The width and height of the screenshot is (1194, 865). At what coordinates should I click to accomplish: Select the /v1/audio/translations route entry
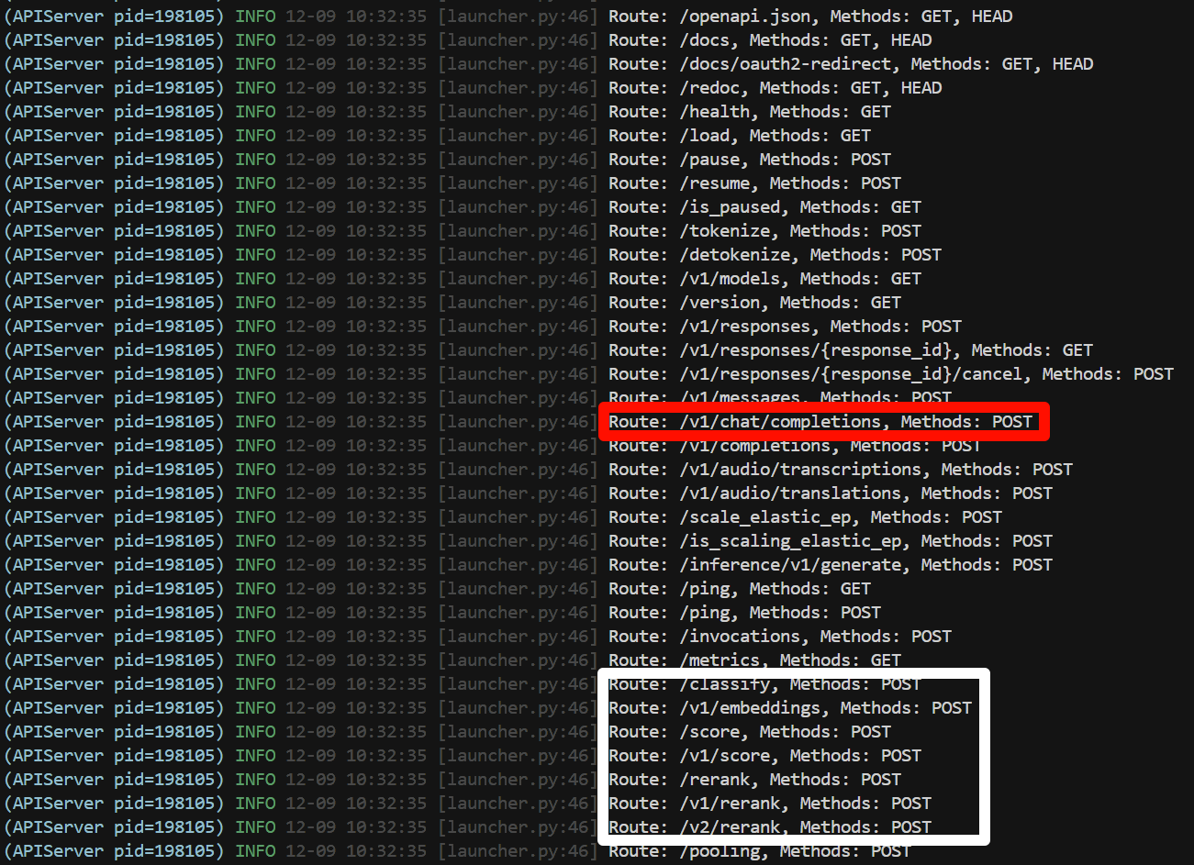(x=831, y=493)
